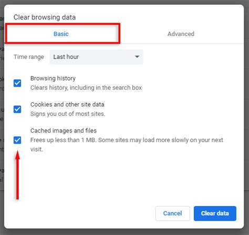This screenshot has height=235, width=249.
Task: Click the Last hour dropdown arrow
Action: (137, 57)
